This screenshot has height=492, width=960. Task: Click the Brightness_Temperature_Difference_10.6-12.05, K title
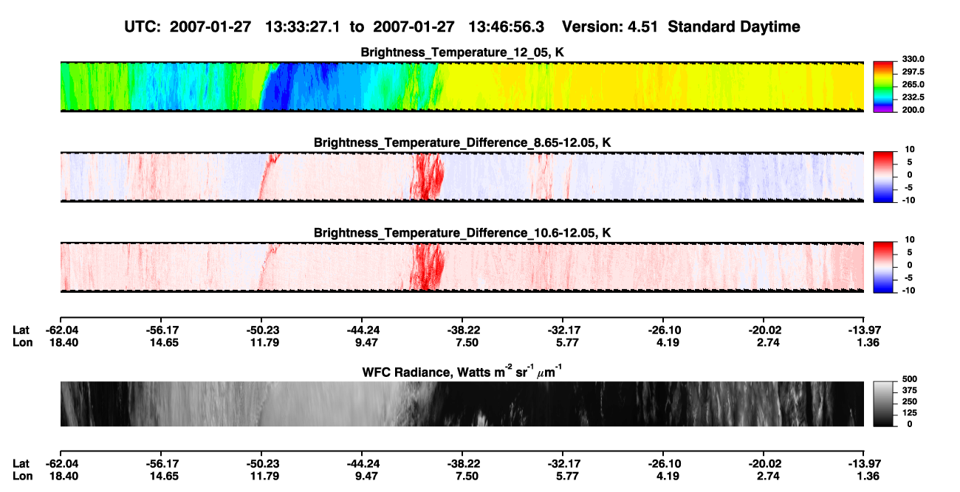(462, 233)
